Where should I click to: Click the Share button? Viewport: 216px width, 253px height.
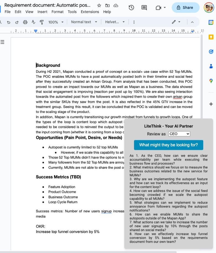pos(186,7)
